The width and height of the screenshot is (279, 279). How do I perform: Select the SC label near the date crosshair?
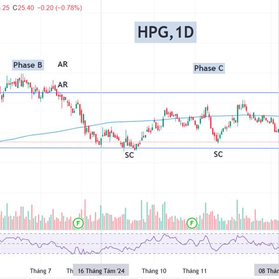[x=129, y=155]
